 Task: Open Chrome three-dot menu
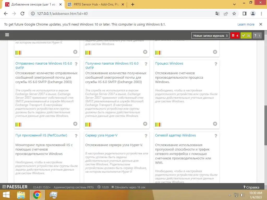coord(261,14)
